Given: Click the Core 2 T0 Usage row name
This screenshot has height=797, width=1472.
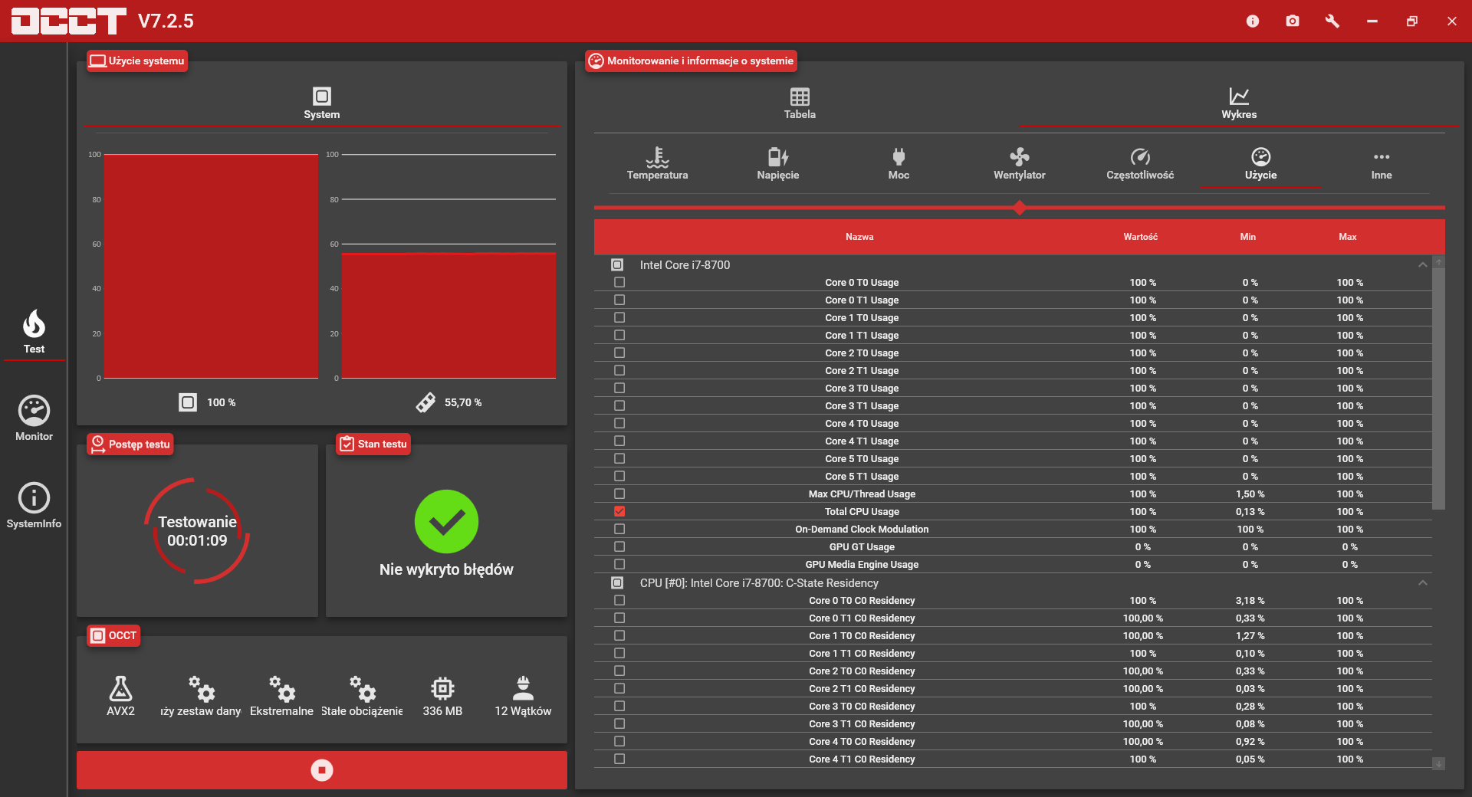Looking at the screenshot, I should (862, 353).
